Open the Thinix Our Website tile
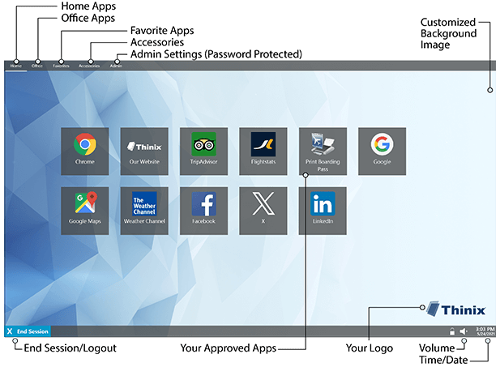The image size is (500, 367). tap(144, 151)
